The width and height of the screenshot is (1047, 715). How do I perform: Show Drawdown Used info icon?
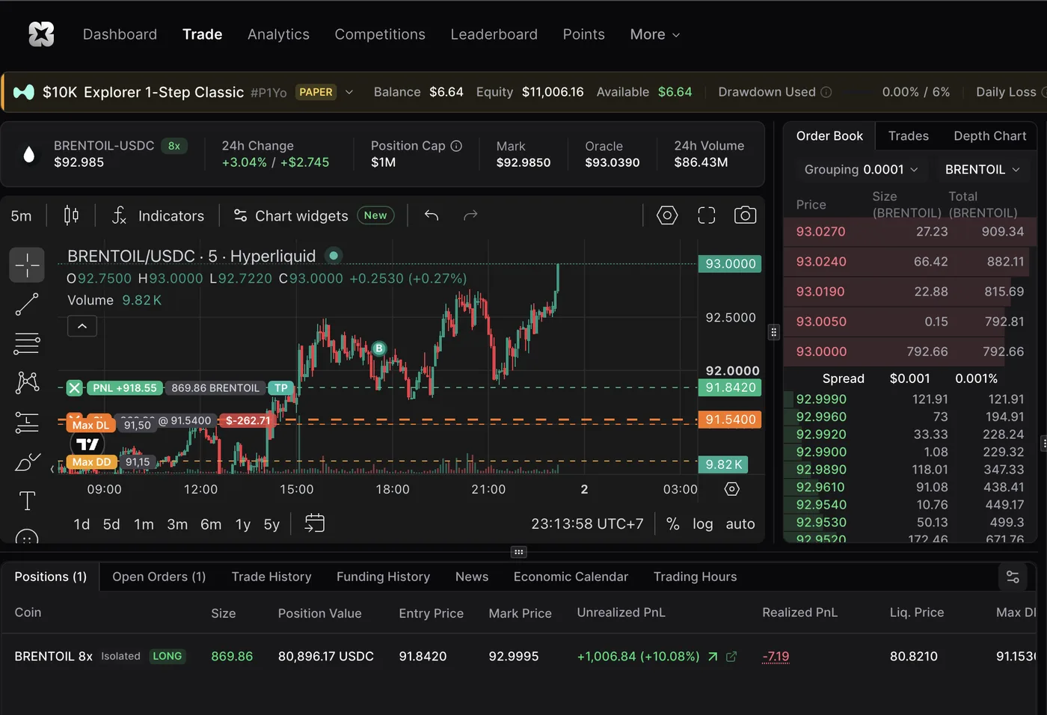point(826,92)
